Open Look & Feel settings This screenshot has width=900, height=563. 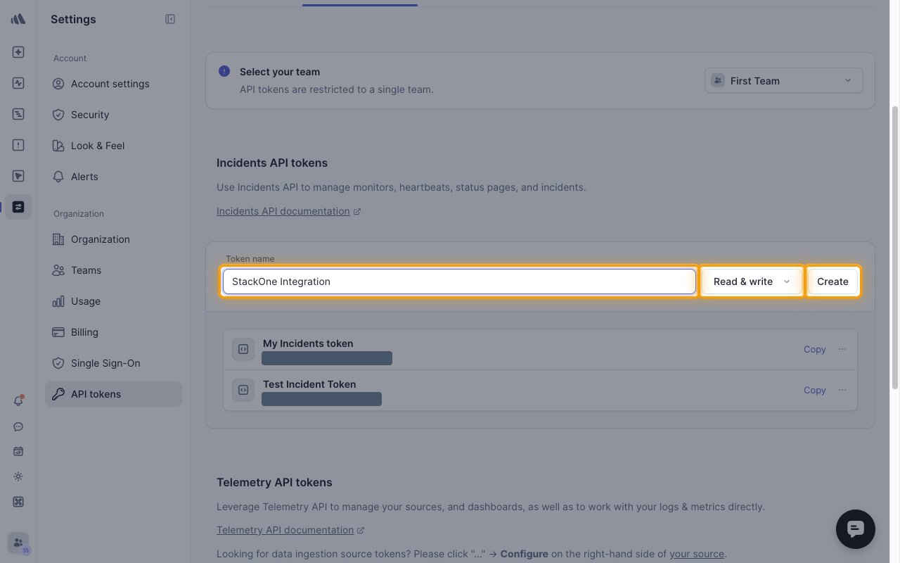click(113, 146)
